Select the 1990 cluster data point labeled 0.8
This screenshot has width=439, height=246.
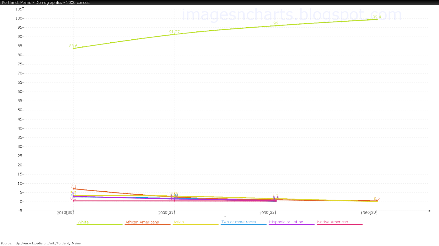pos(275,200)
